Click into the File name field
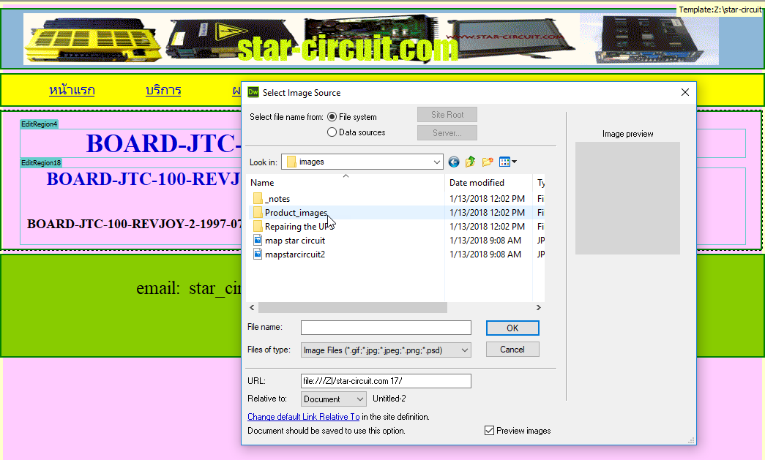765x460 pixels. pos(386,328)
